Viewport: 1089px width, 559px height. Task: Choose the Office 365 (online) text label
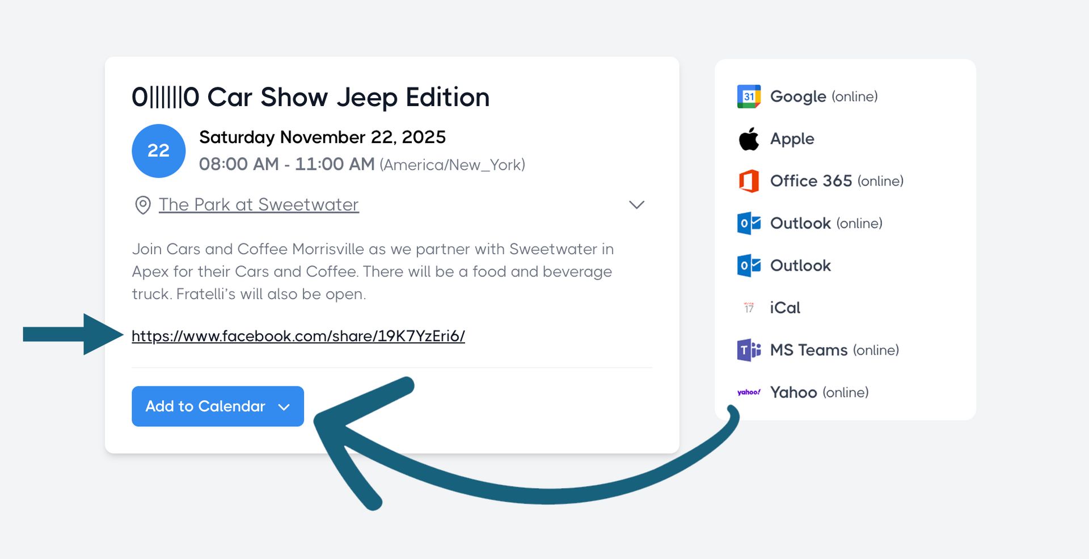coord(837,181)
